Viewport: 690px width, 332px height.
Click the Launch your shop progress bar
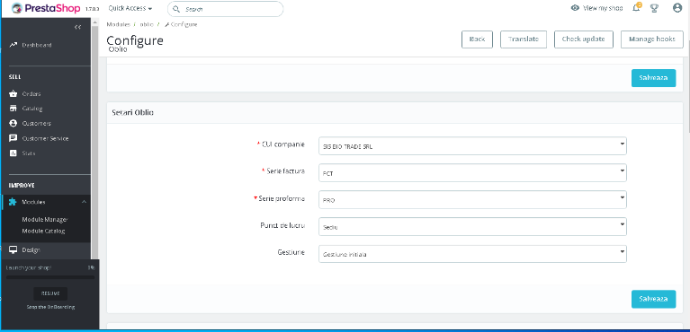click(50, 277)
